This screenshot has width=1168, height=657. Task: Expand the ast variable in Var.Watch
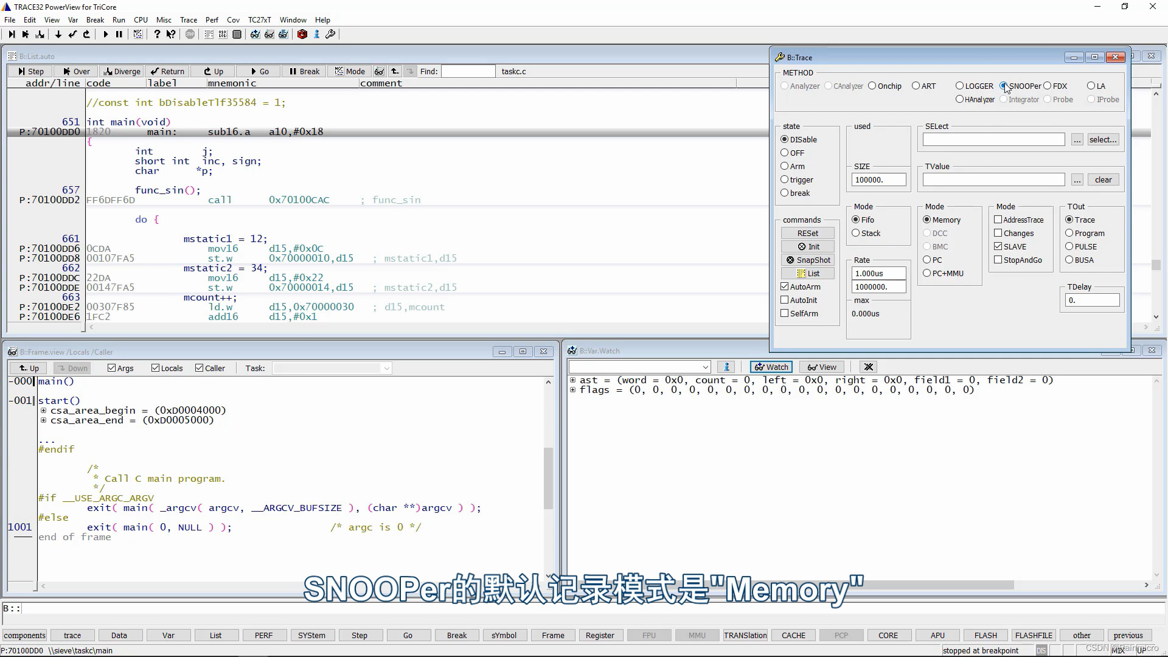coord(572,380)
